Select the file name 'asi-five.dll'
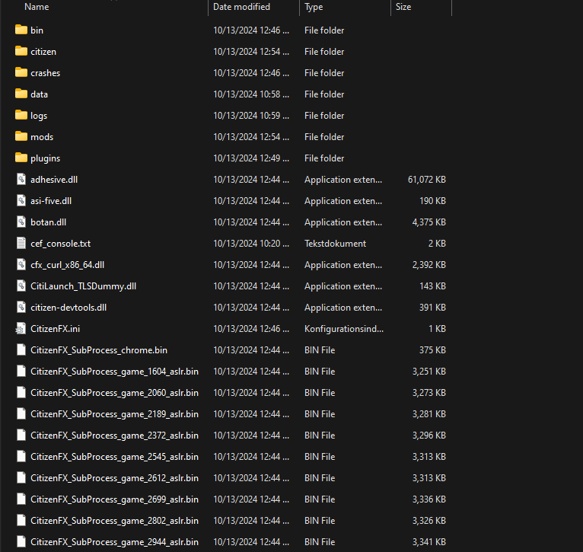583x552 pixels. [x=51, y=201]
